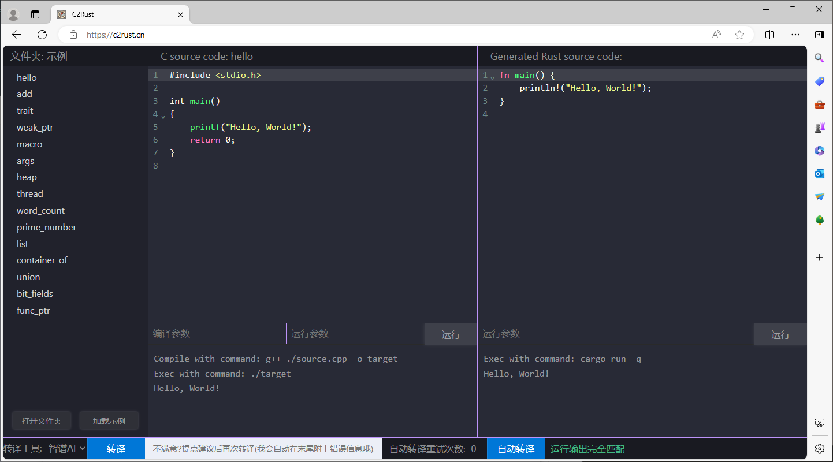Click 运行输出完全匹配 status text
The height and width of the screenshot is (462, 833).
587,449
